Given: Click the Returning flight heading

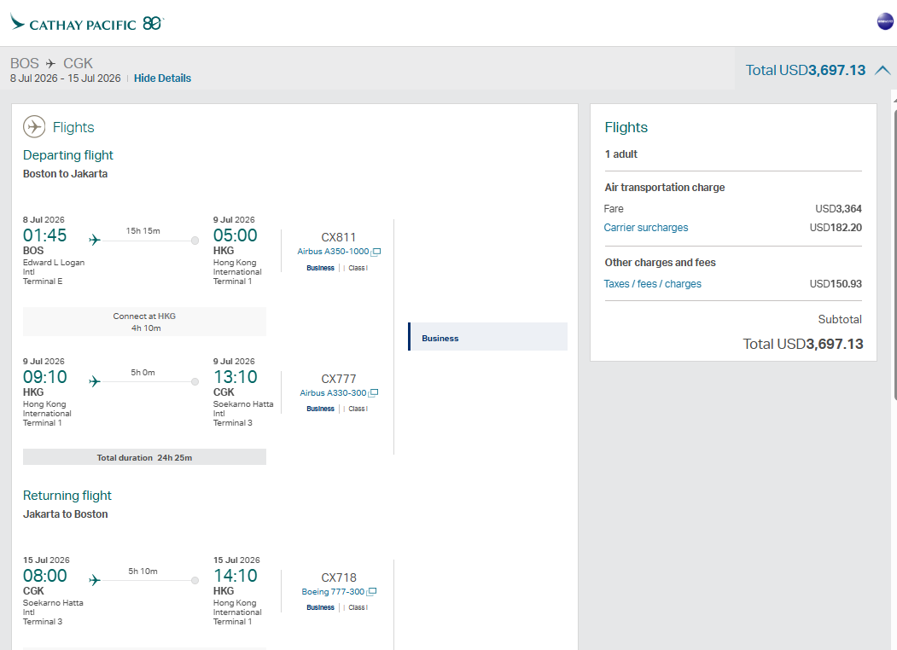Looking at the screenshot, I should pos(67,496).
